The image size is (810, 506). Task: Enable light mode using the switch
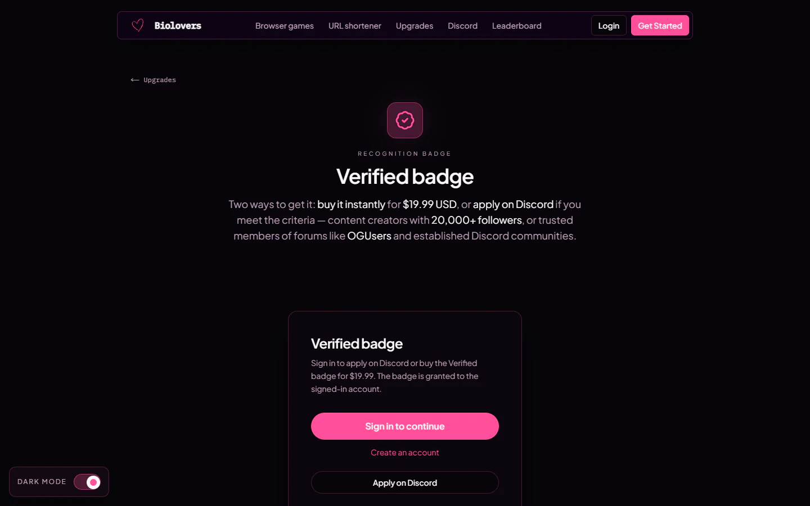click(x=88, y=482)
